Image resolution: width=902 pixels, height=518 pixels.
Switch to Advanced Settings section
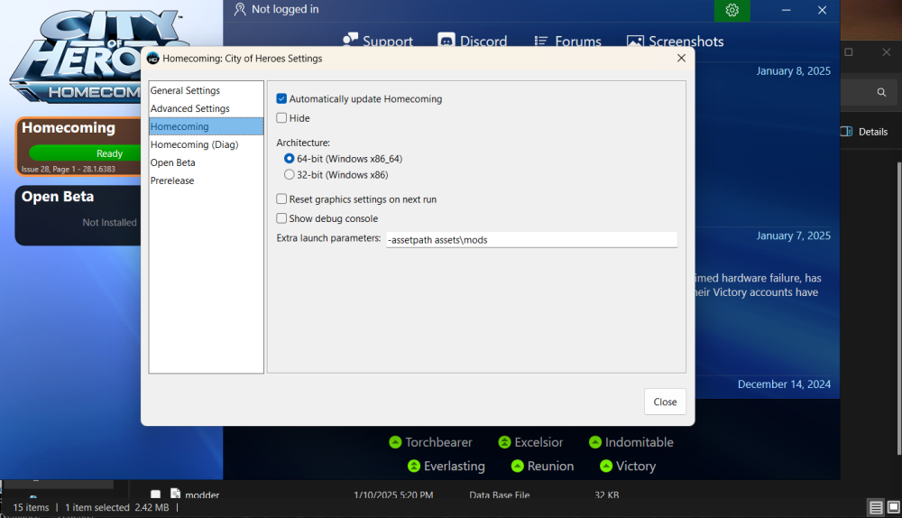click(189, 108)
